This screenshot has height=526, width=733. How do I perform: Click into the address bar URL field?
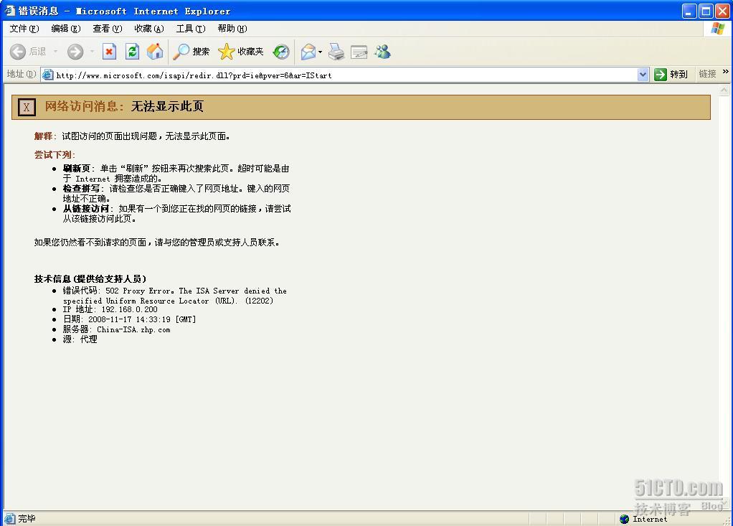(x=346, y=75)
